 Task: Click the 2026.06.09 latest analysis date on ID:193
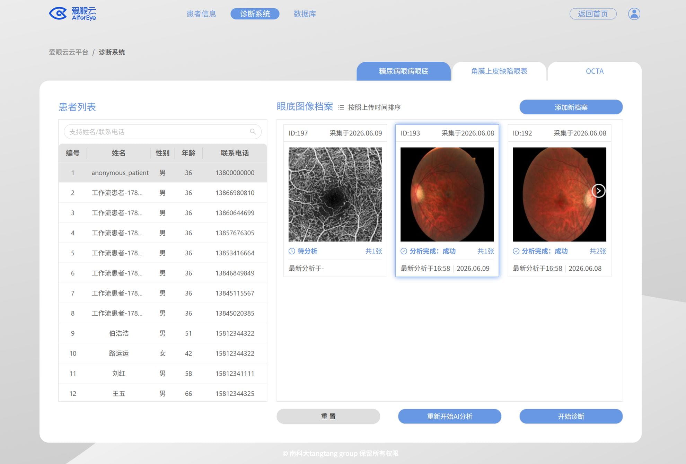(473, 269)
